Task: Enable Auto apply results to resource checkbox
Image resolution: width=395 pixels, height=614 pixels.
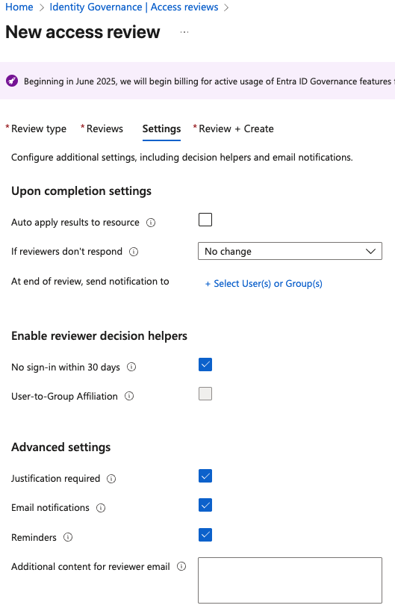Action: 205,220
